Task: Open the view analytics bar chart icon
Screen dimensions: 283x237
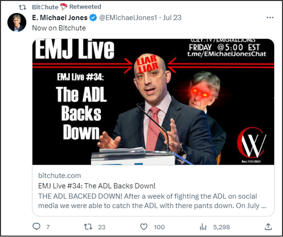Action: pyautogui.click(x=203, y=227)
